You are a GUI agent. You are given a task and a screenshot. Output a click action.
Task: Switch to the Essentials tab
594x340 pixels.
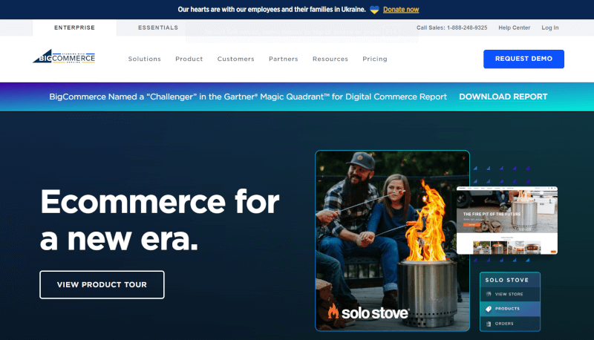[158, 27]
